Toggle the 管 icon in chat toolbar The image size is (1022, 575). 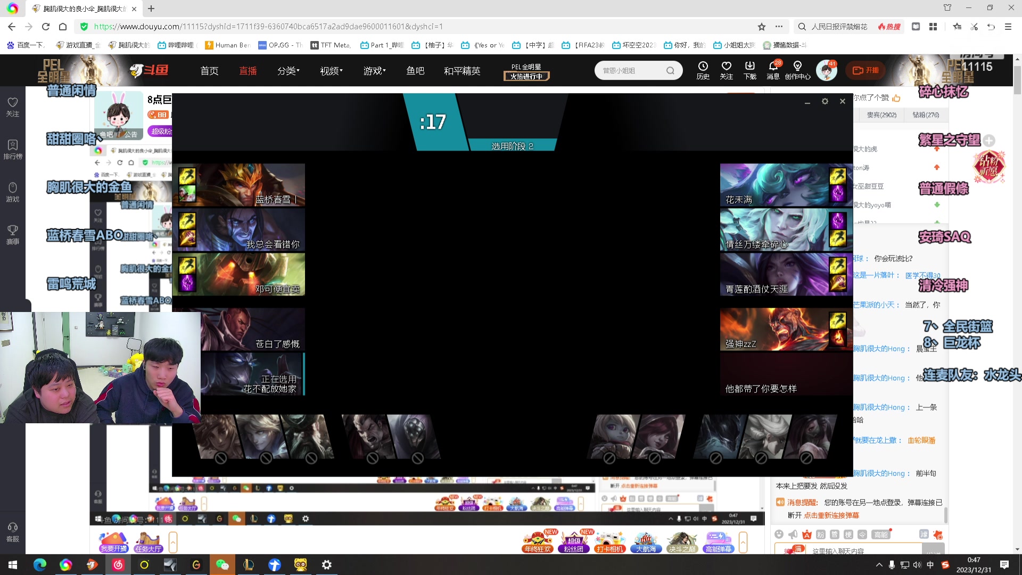coord(835,534)
